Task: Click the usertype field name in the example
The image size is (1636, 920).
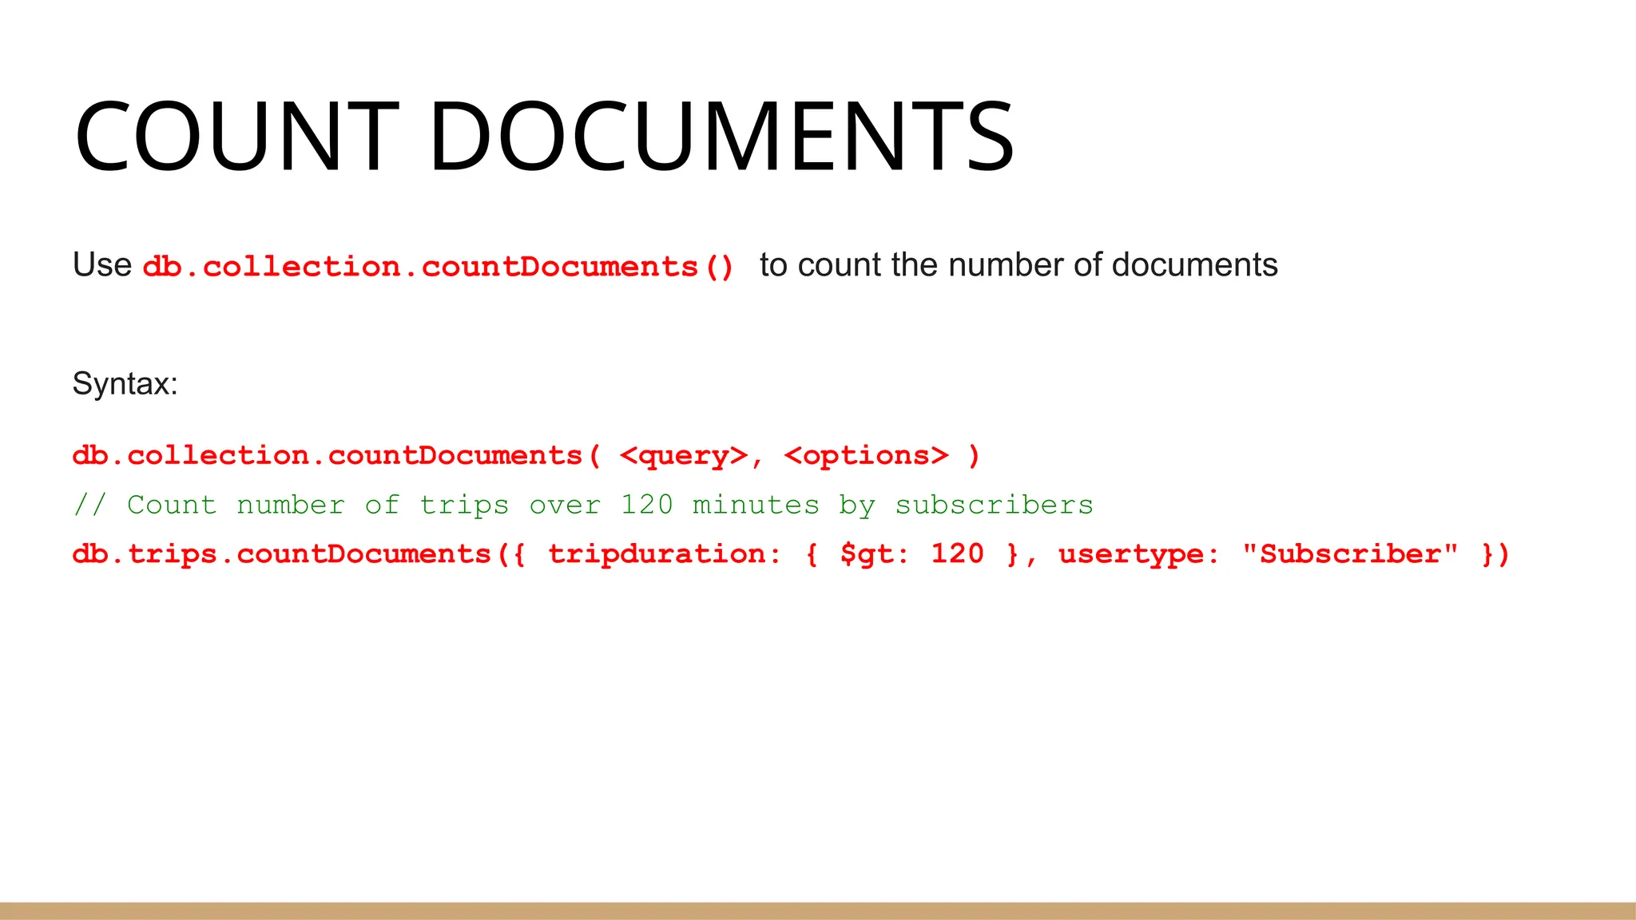Action: 1130,554
